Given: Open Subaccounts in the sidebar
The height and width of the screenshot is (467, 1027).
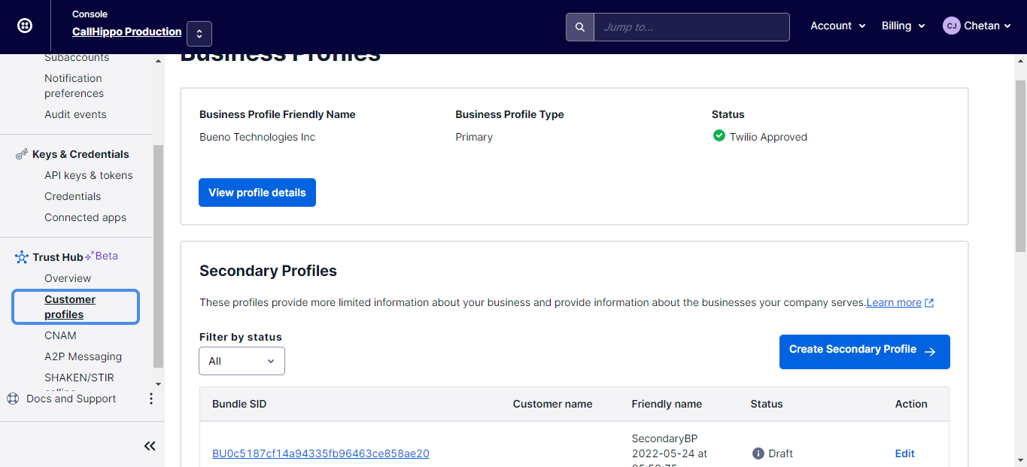Looking at the screenshot, I should tap(77, 58).
